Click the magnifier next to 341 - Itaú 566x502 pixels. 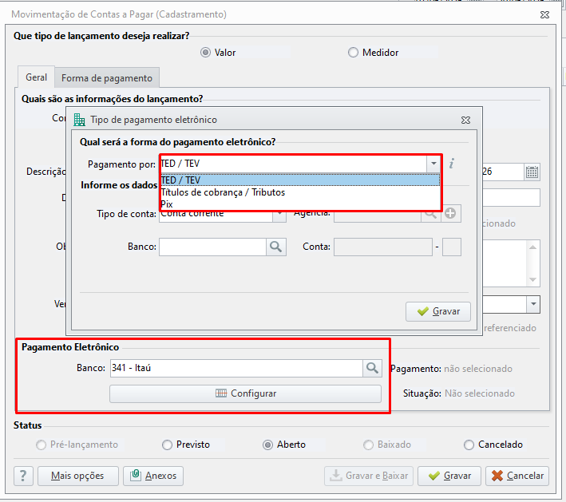tap(372, 368)
